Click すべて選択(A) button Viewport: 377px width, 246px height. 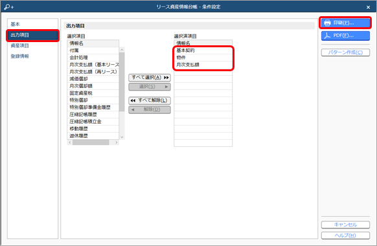(x=150, y=77)
